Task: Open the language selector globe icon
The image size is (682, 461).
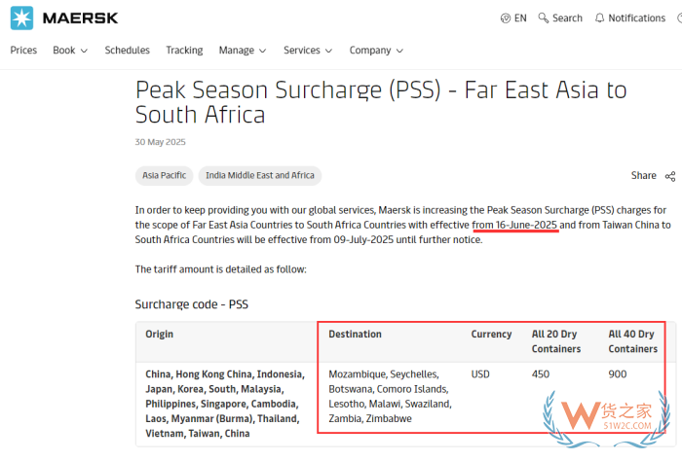Action: [x=505, y=18]
